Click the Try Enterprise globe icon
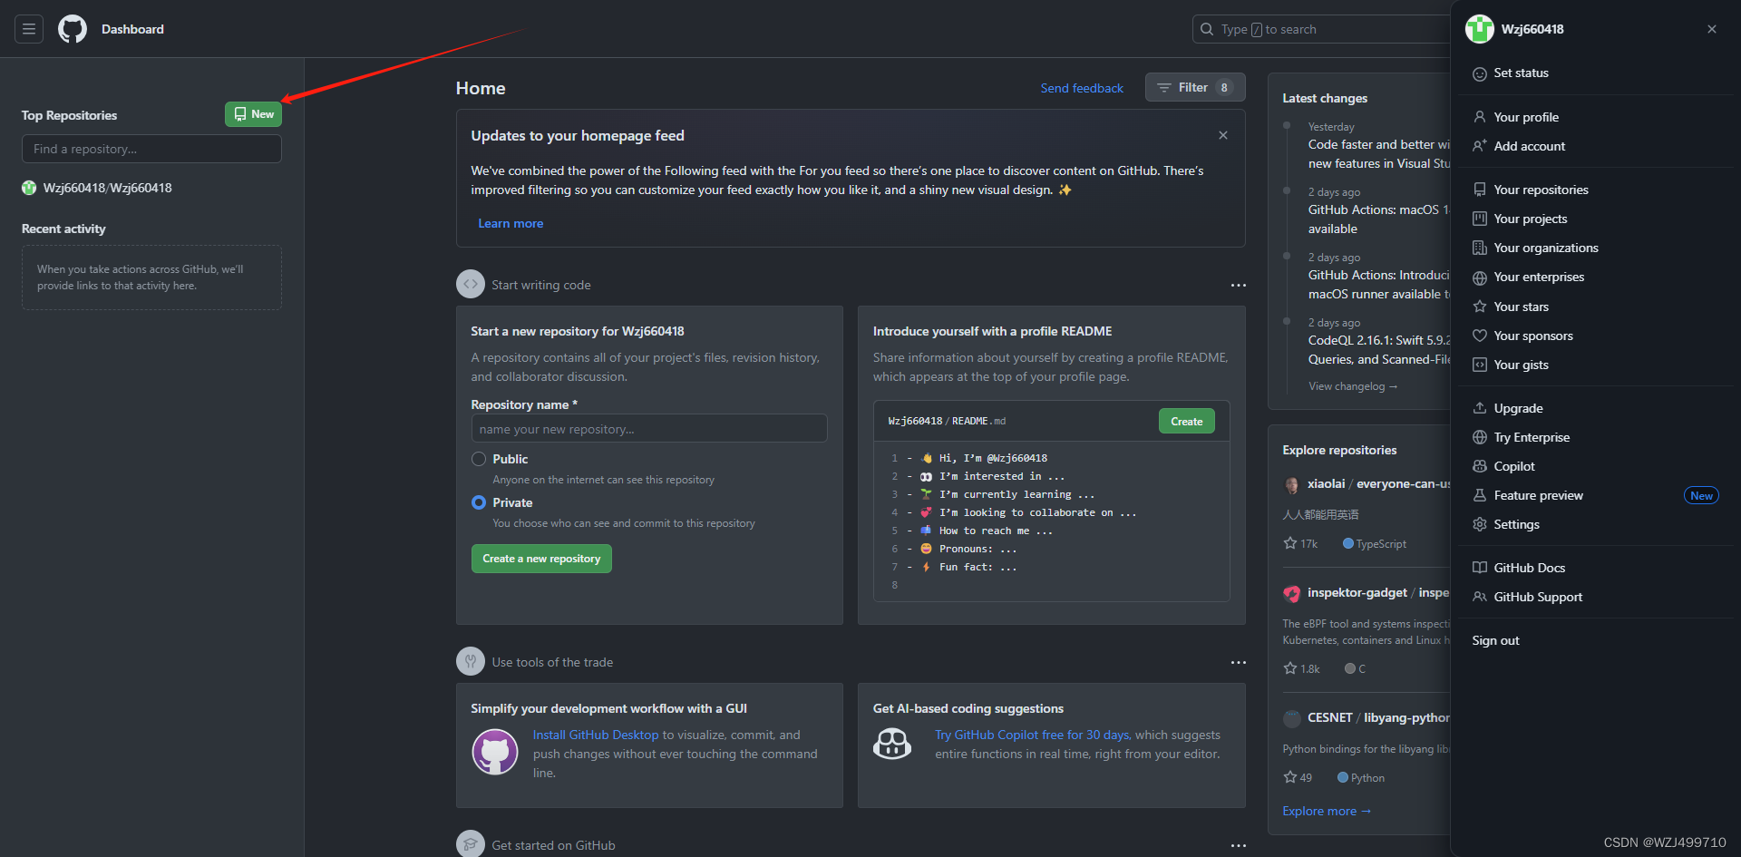The height and width of the screenshot is (857, 1741). click(x=1480, y=437)
